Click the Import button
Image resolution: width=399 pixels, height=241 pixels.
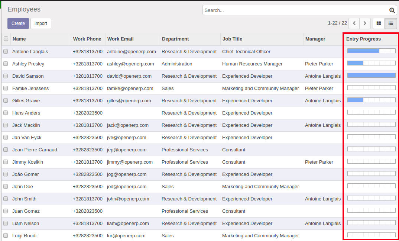pos(41,23)
